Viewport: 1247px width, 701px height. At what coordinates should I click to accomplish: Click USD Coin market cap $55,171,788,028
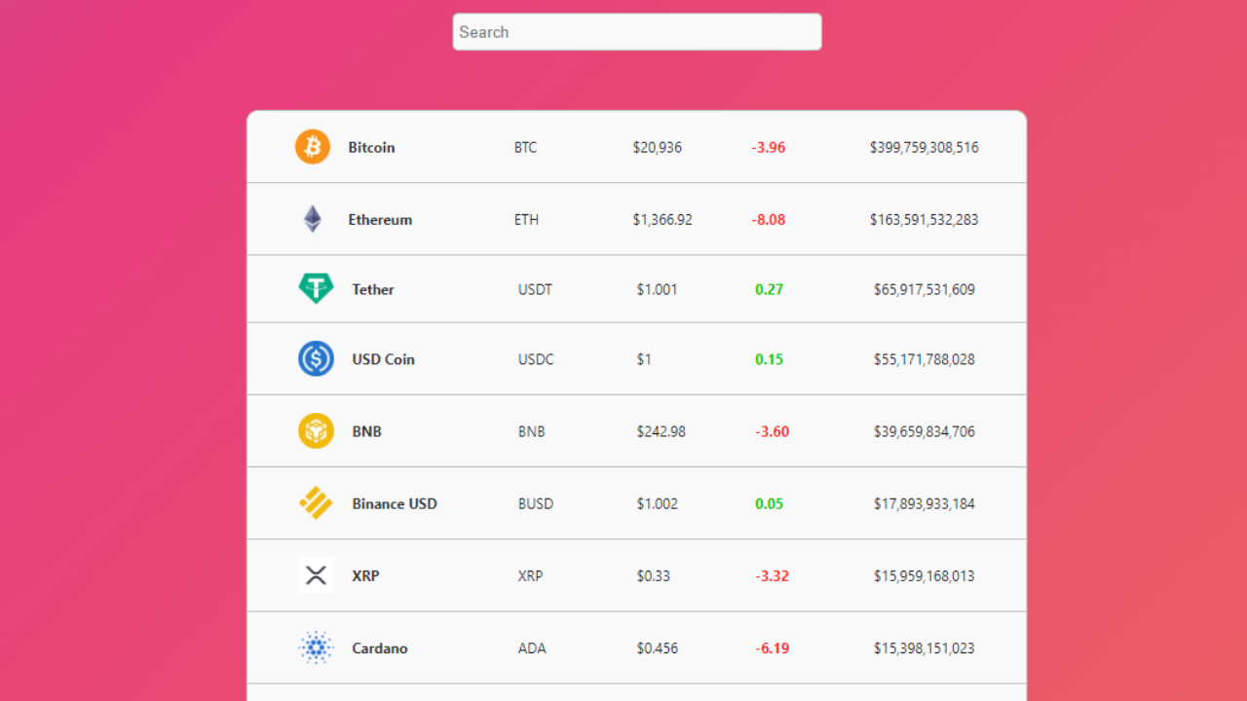(925, 360)
